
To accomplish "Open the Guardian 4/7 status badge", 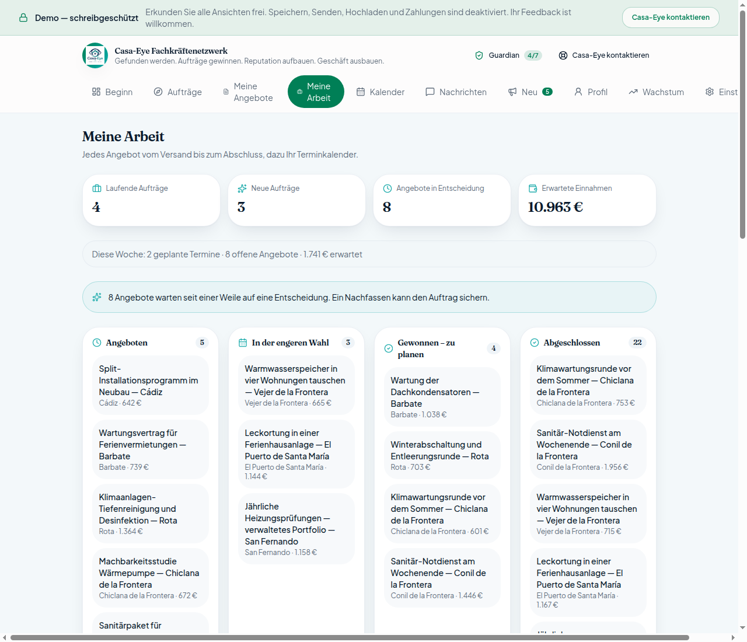I will pyautogui.click(x=508, y=55).
